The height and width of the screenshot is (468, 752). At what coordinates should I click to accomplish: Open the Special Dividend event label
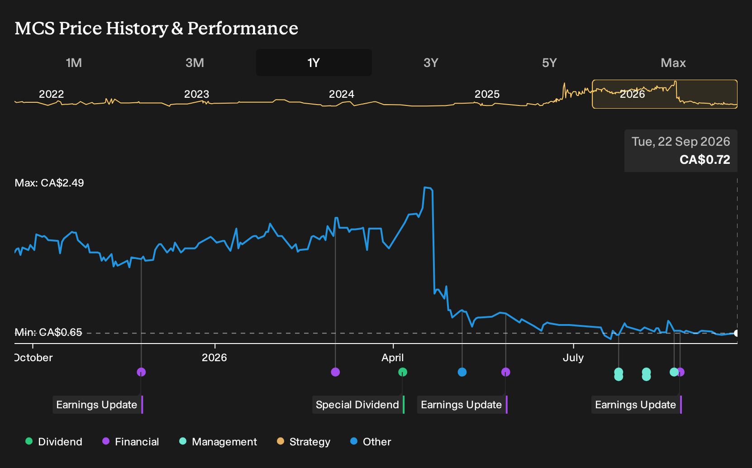tap(358, 405)
